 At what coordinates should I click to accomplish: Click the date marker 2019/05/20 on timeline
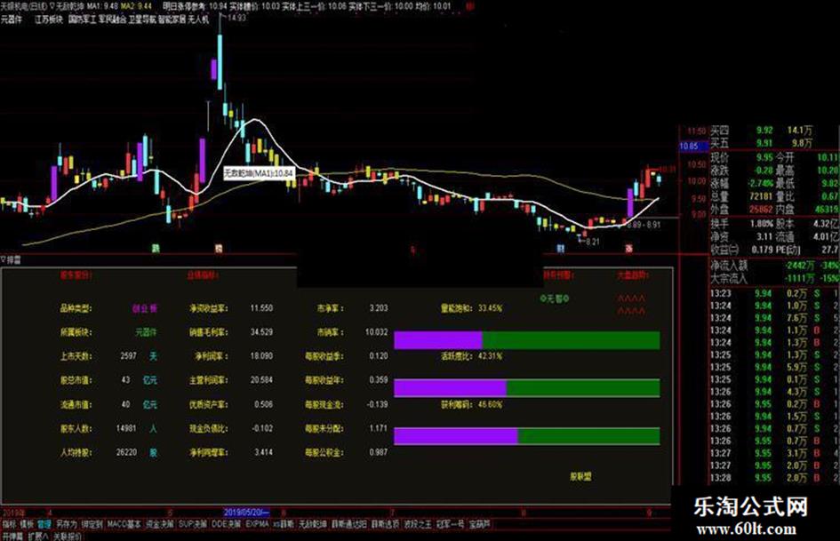pos(247,513)
